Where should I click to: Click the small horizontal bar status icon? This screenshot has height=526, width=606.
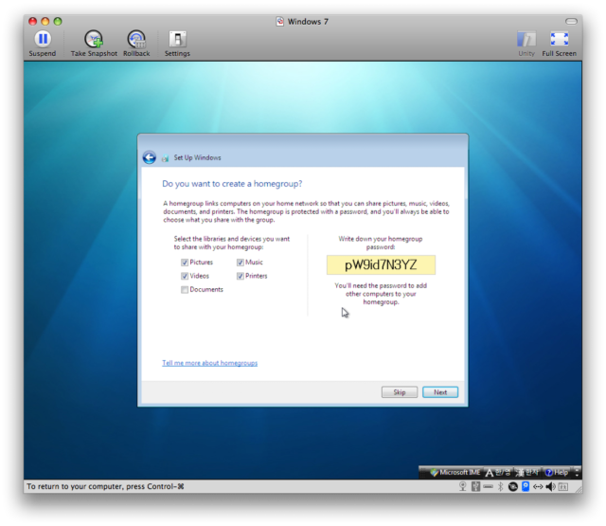489,486
